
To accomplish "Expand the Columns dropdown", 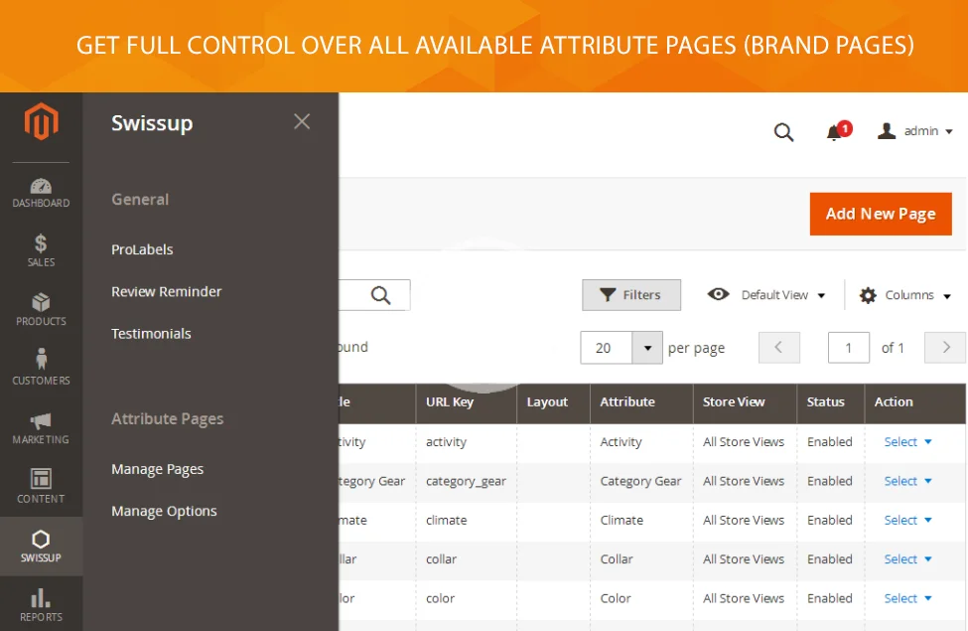I will pyautogui.click(x=905, y=295).
